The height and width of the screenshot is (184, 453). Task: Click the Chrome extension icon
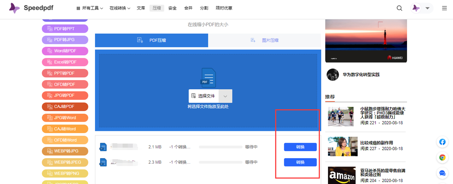442,158
